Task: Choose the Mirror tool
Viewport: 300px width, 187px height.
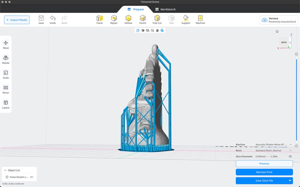Action: [x=6, y=89]
